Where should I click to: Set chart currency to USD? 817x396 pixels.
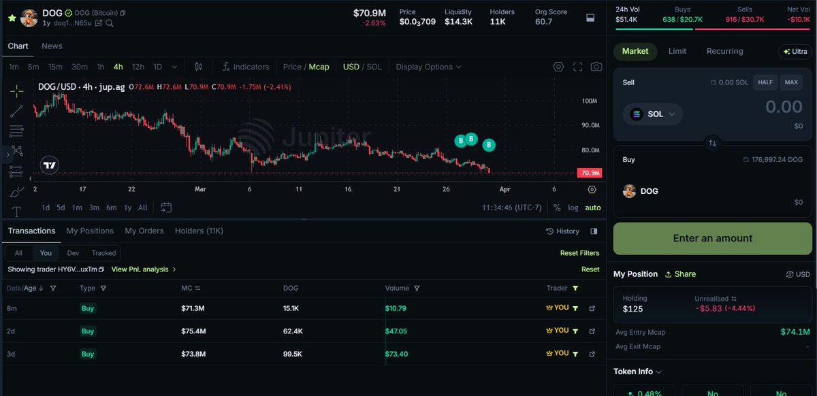351,67
